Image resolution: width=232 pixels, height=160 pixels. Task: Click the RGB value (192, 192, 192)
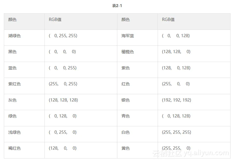[x=176, y=100]
